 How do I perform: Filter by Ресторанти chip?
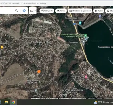point(47,11)
